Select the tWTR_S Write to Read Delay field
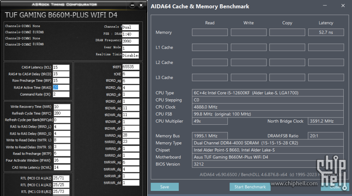Screen dimensions: 352x196 tap(62, 147)
